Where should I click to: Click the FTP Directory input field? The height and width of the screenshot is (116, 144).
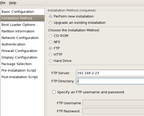tap(110, 81)
